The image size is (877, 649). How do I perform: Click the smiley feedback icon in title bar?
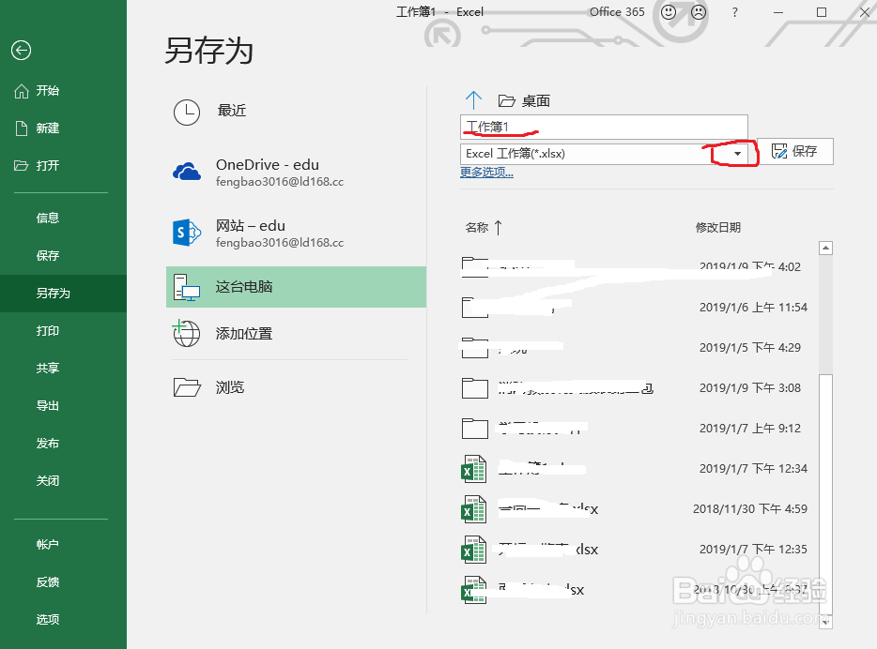(x=669, y=12)
